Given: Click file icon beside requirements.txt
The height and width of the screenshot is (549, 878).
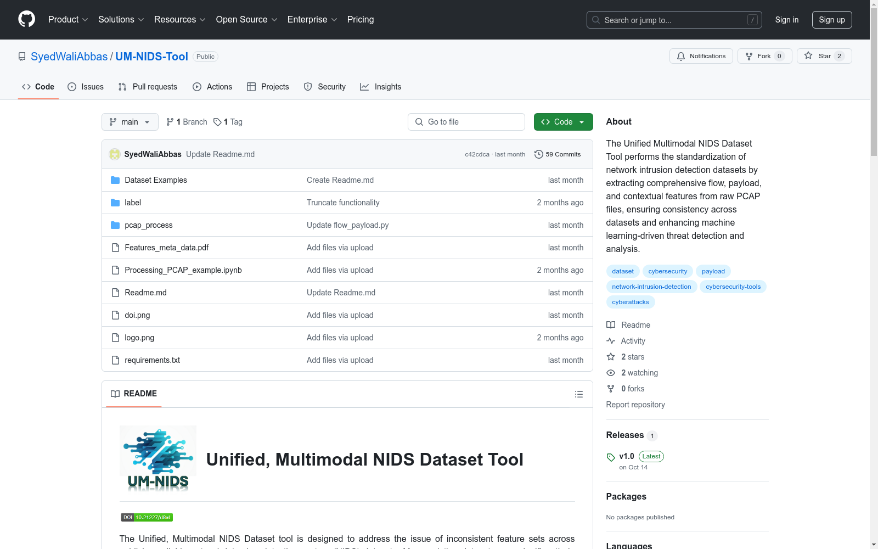Looking at the screenshot, I should 115,360.
